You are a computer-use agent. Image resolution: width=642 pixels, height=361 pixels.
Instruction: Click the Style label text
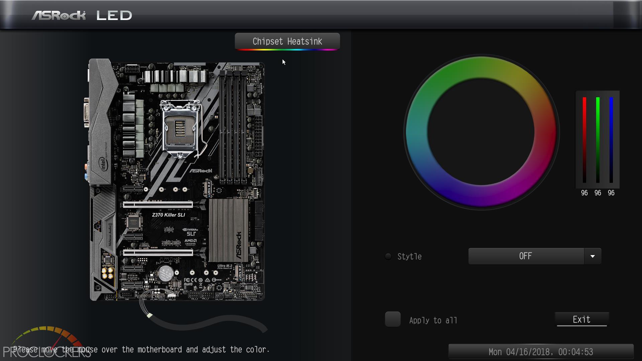pyautogui.click(x=409, y=256)
